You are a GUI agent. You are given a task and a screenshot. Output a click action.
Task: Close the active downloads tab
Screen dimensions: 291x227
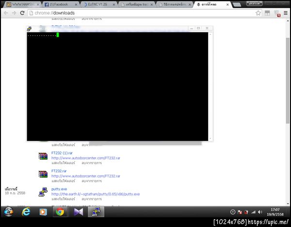(x=227, y=5)
